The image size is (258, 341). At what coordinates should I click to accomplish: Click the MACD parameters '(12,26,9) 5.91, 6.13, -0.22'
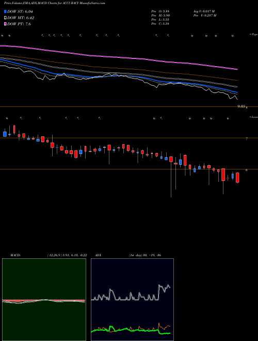coord(67,255)
